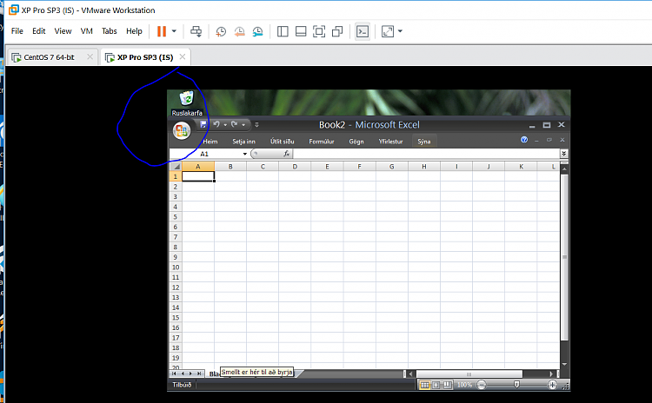Click the horizontal scrollbar right arrow
Image resolution: width=652 pixels, height=403 pixels.
tap(551, 374)
